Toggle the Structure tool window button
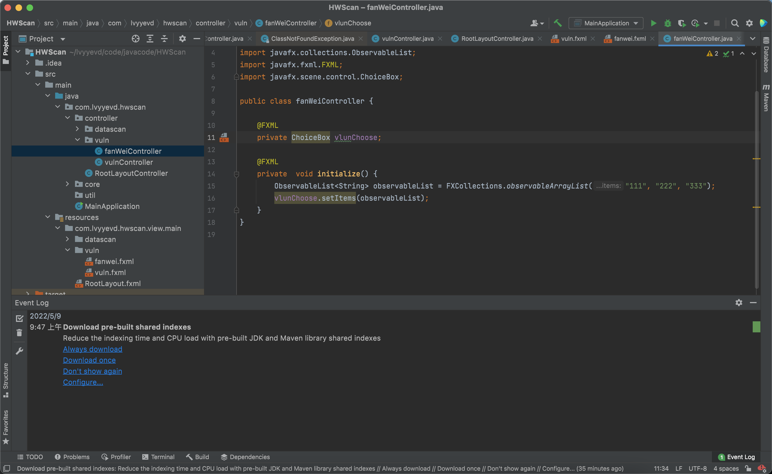772x474 pixels. click(6, 380)
